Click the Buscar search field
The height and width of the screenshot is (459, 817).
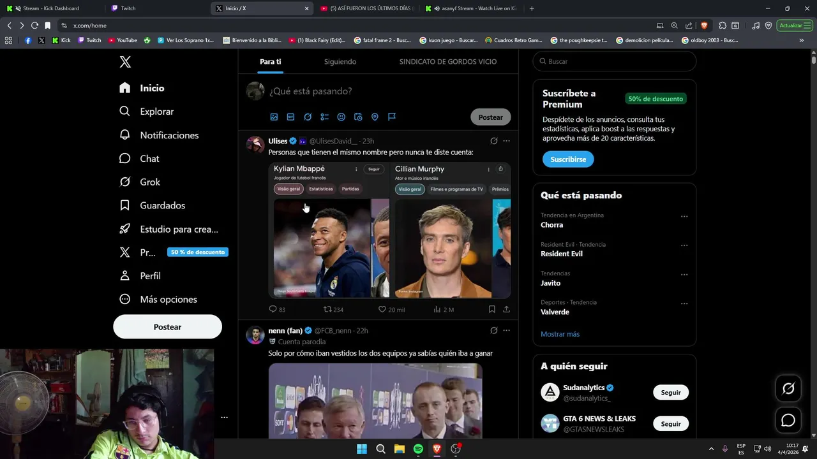[614, 61]
